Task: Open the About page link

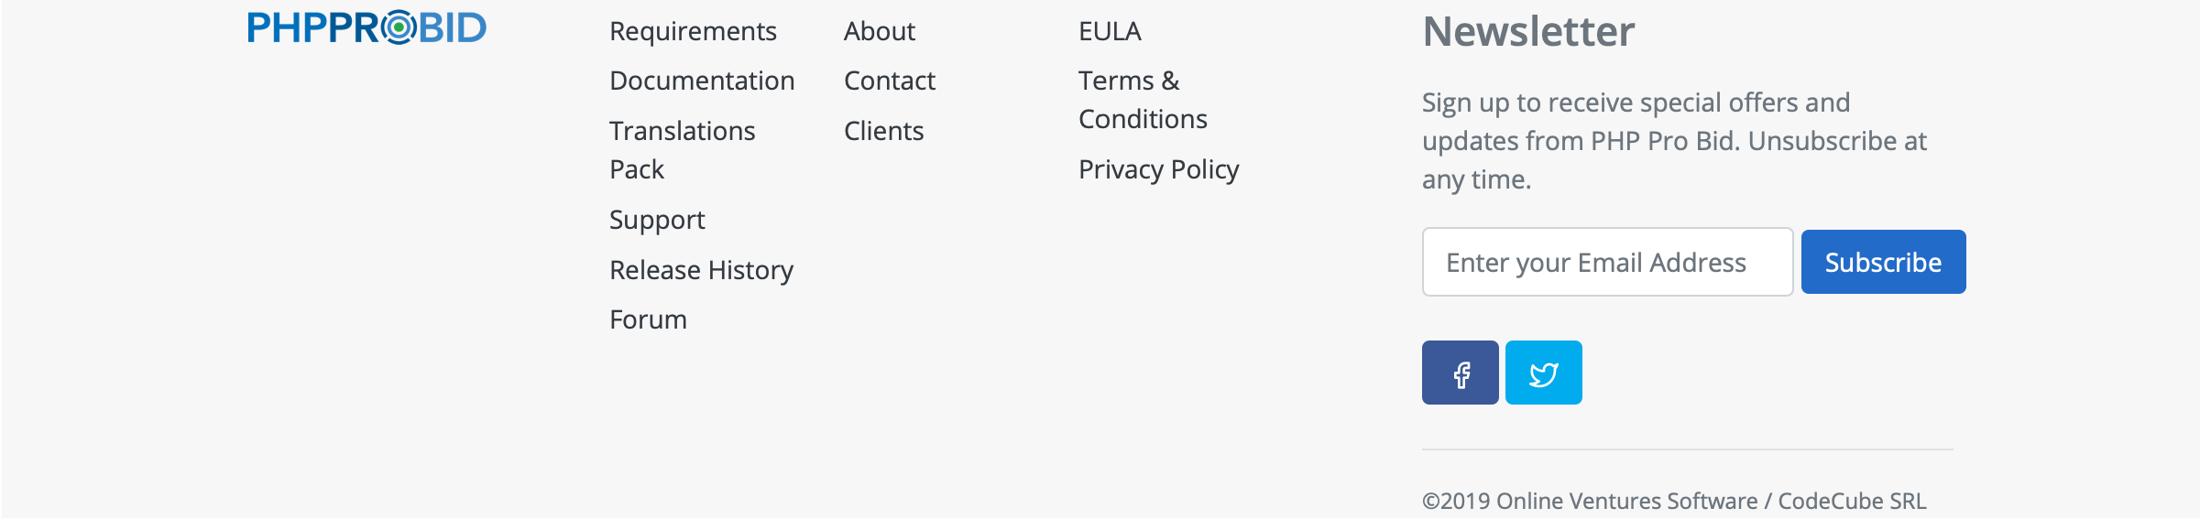Action: (879, 31)
